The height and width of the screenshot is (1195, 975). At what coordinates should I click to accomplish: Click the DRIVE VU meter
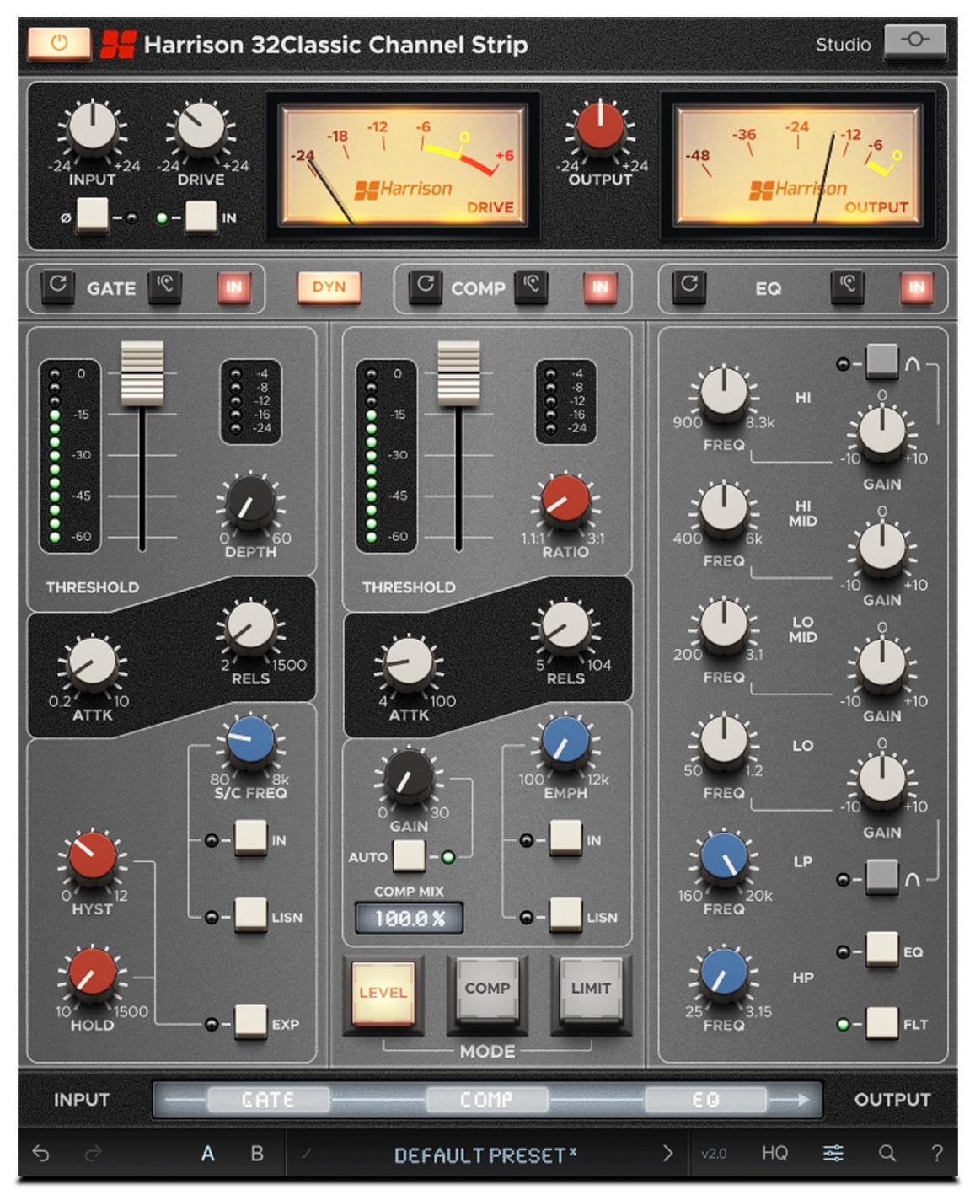404,164
